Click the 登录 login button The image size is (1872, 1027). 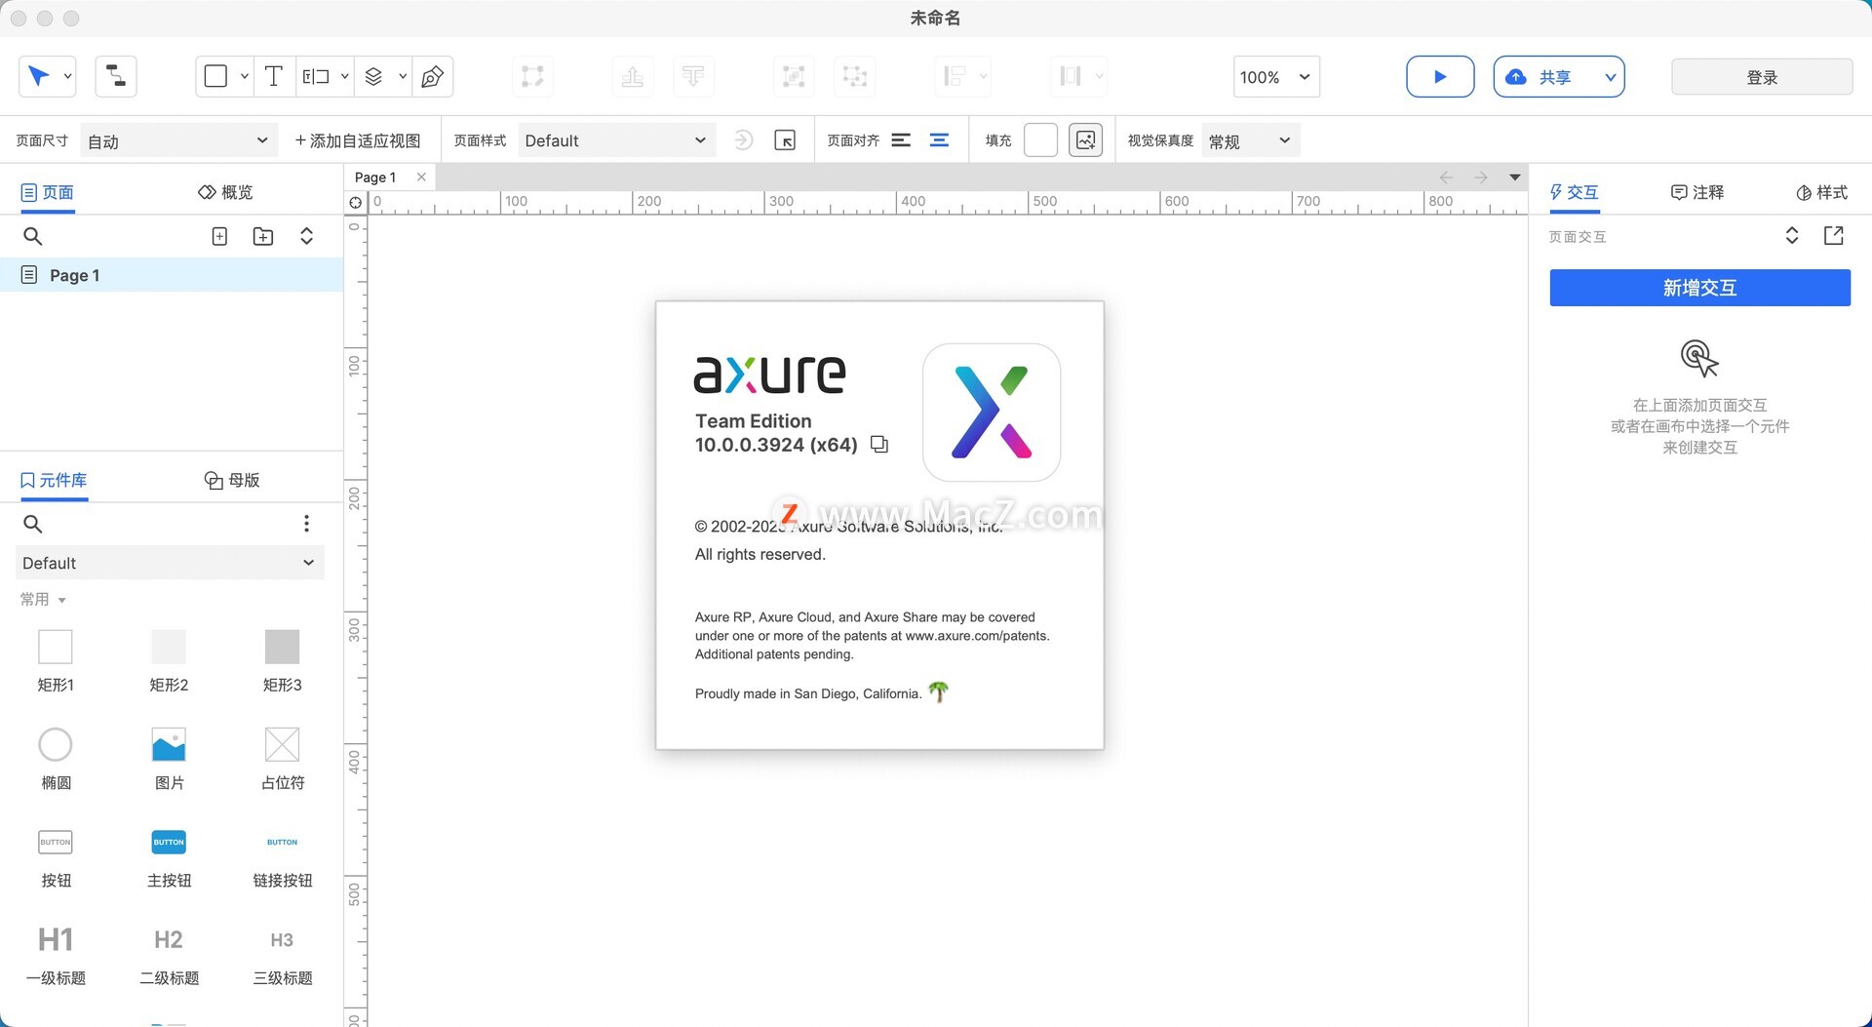click(x=1762, y=77)
